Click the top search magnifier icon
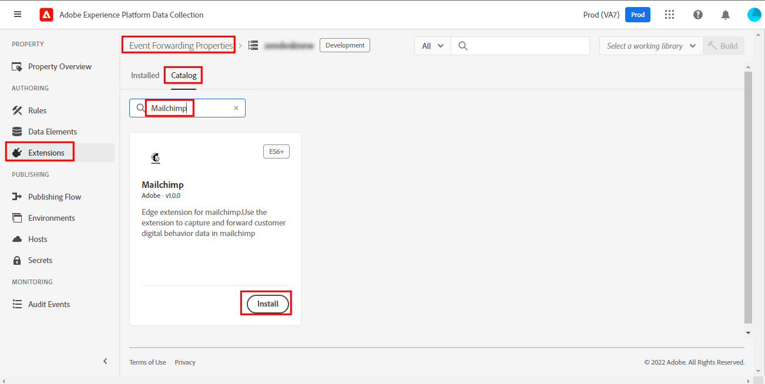765x384 pixels. 463,46
